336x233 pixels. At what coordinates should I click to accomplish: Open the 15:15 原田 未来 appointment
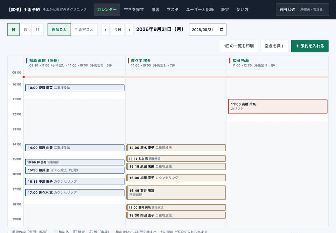pyautogui.click(x=176, y=167)
